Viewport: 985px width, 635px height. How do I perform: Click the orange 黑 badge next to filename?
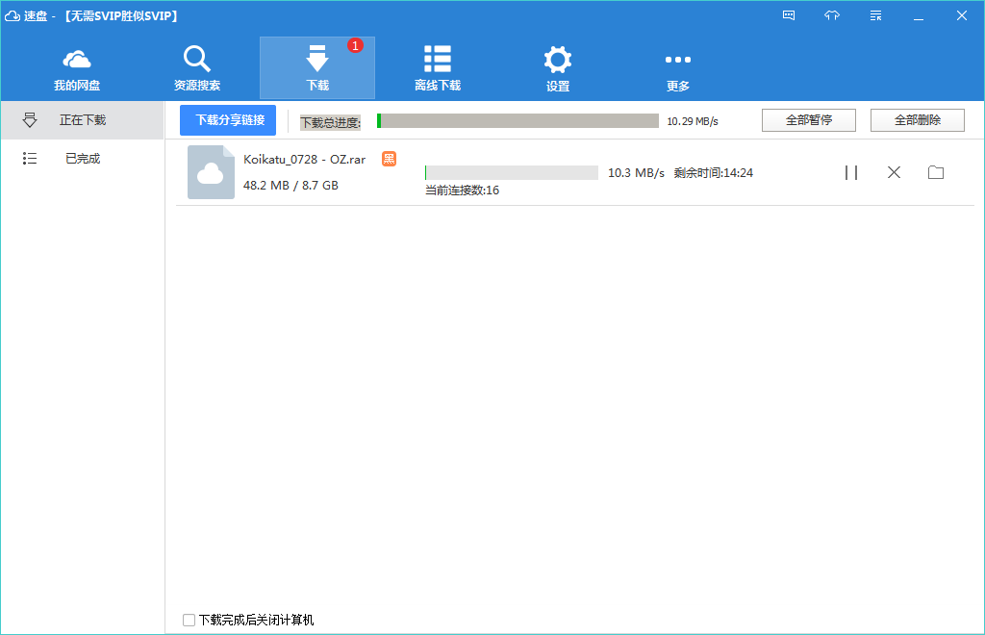click(x=389, y=159)
